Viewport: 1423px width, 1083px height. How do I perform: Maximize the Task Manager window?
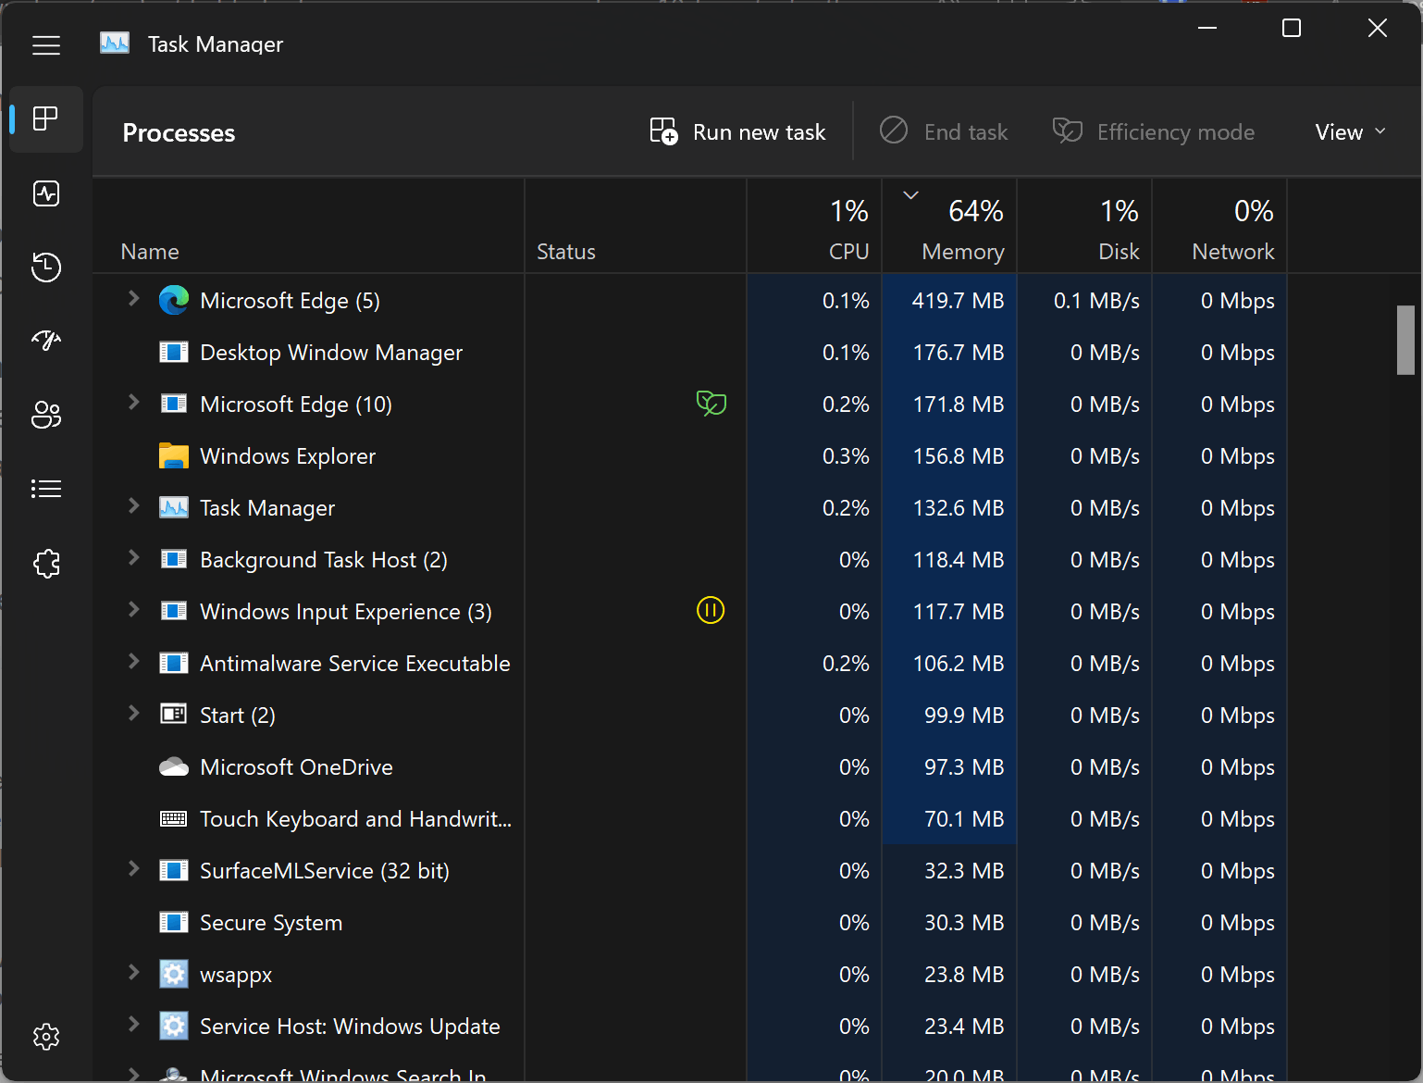(1292, 28)
